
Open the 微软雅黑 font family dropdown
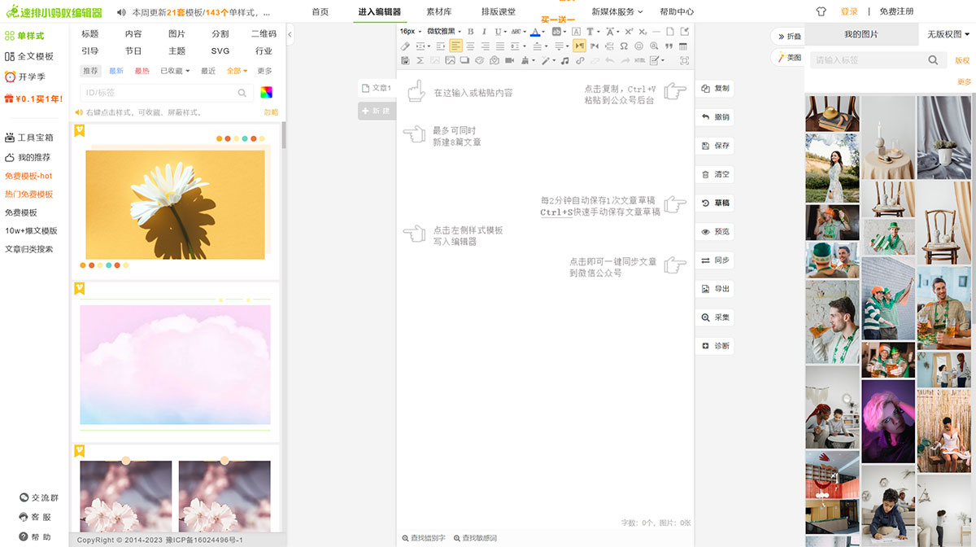coord(443,33)
